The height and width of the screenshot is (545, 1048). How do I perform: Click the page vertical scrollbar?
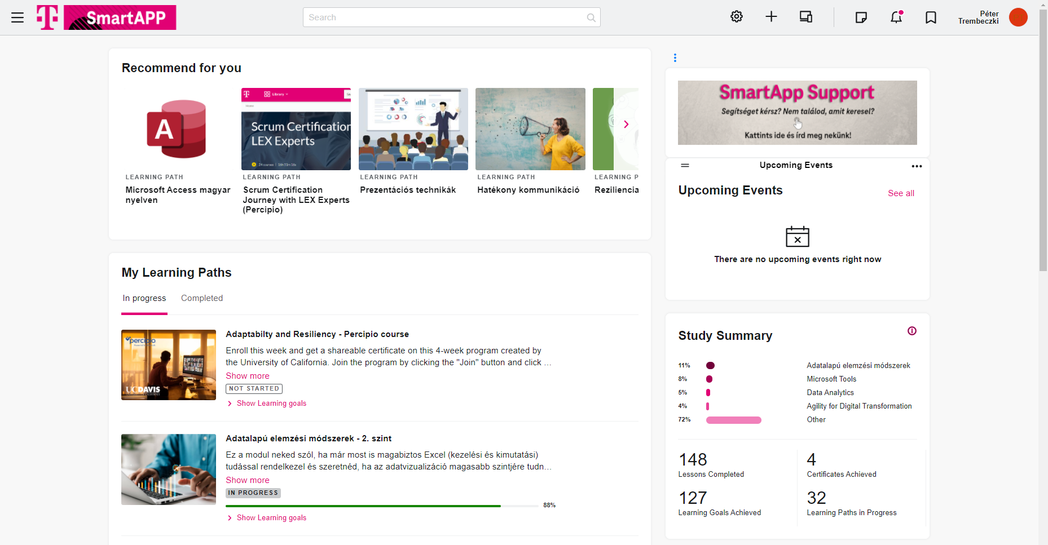(1043, 141)
